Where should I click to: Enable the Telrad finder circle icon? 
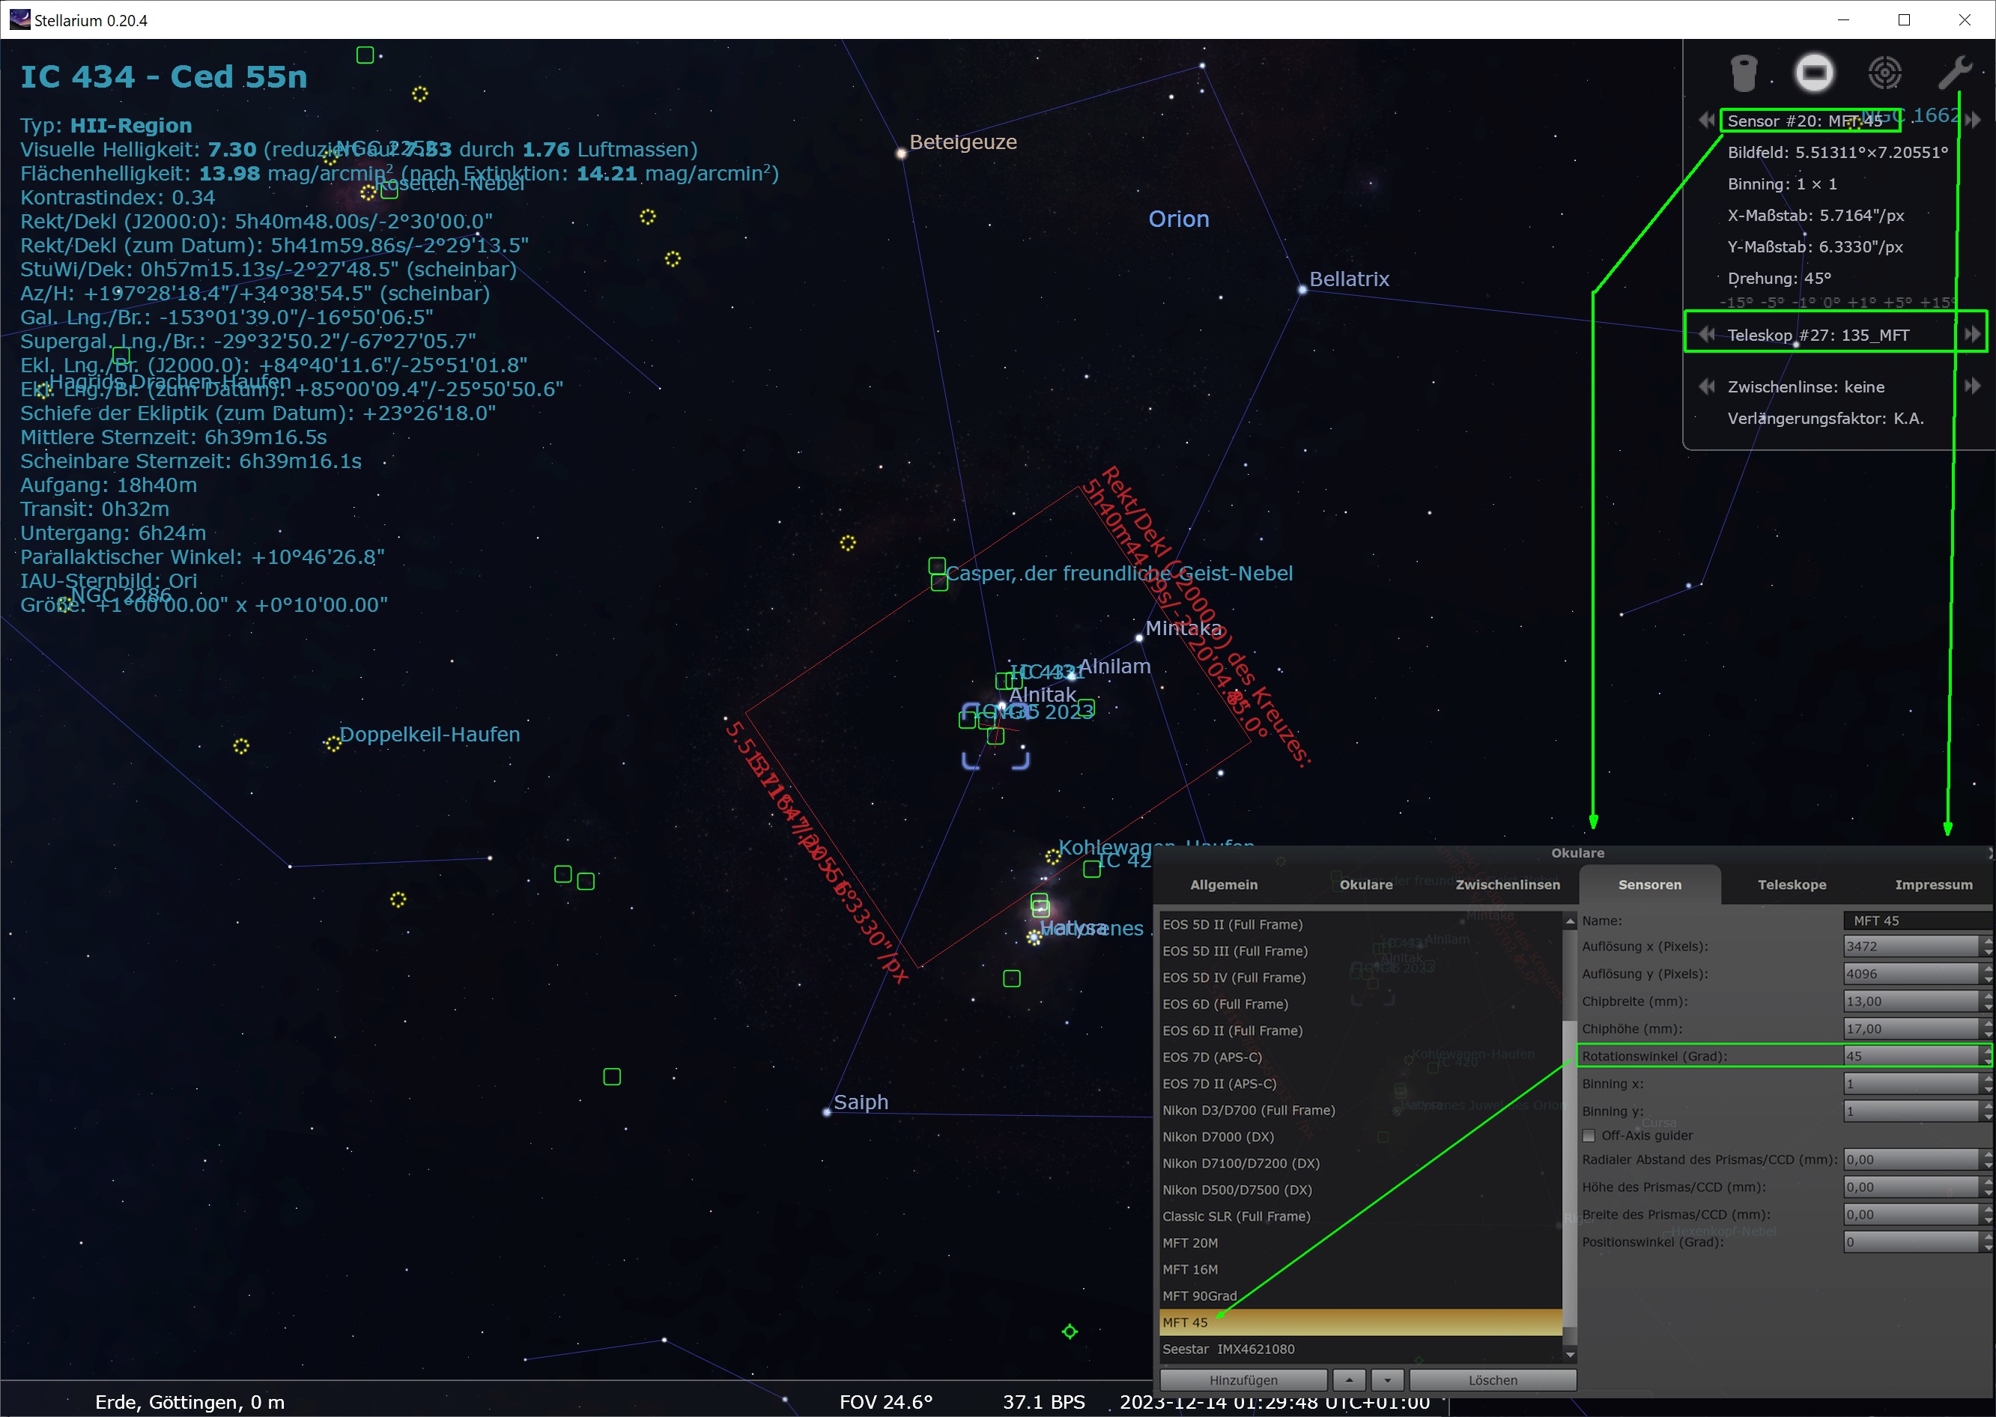pos(1884,73)
